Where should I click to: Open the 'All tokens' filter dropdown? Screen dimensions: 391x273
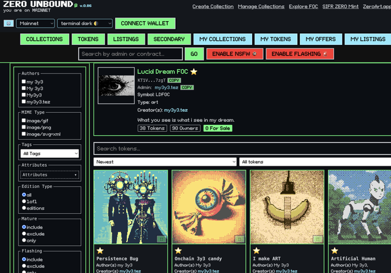pyautogui.click(x=315, y=162)
